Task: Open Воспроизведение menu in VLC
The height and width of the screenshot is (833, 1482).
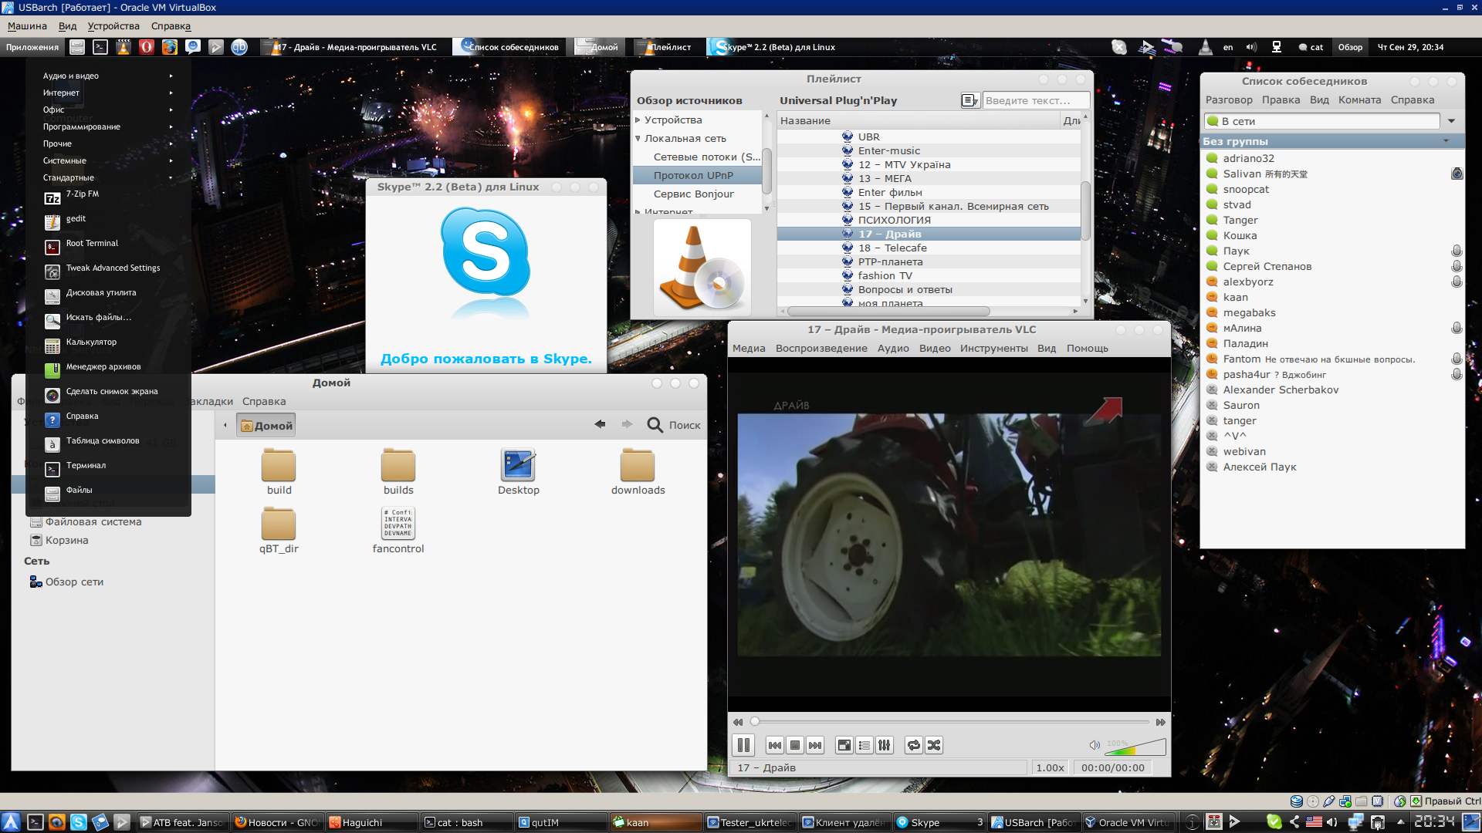Action: click(x=821, y=349)
